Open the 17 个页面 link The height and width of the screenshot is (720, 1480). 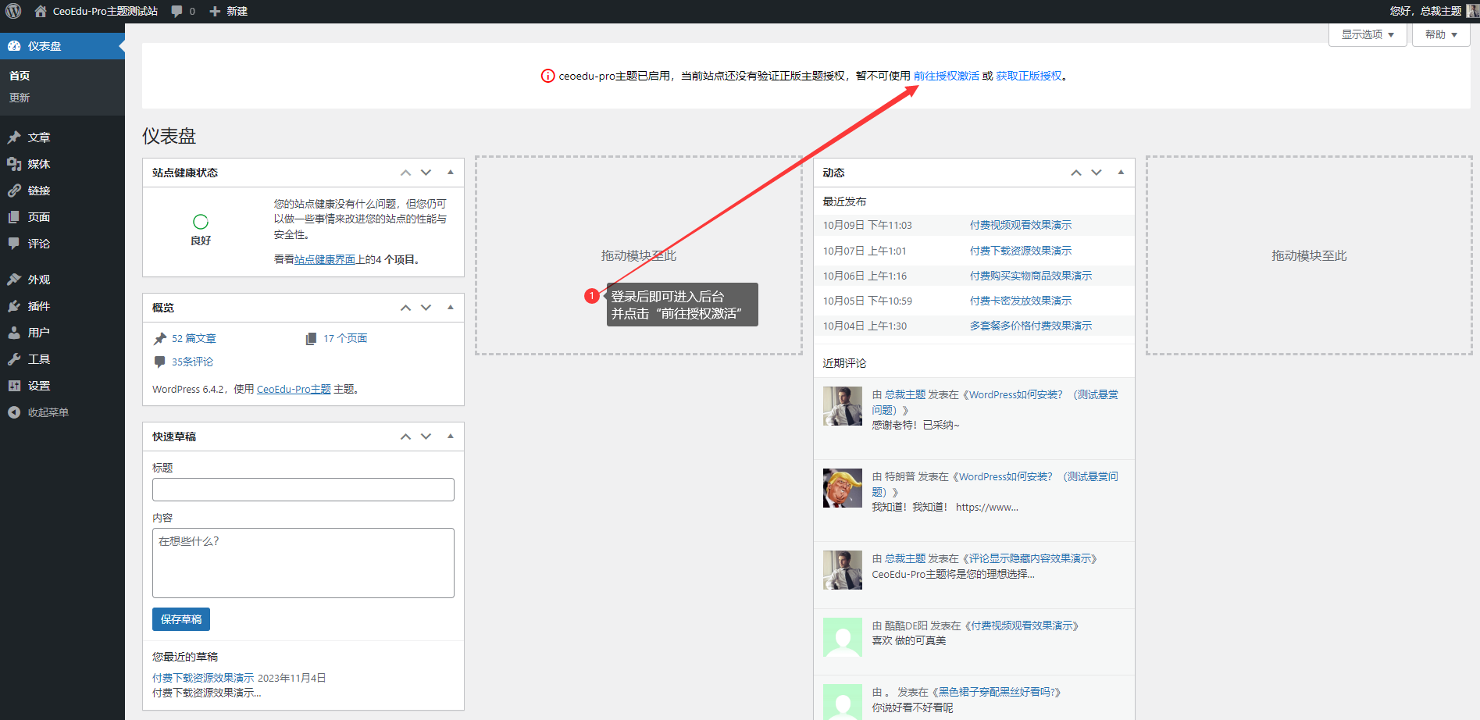(x=345, y=338)
